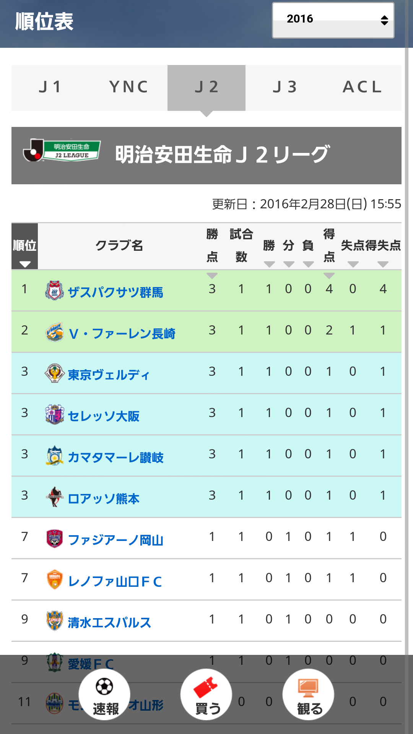
Task: Open the カマタマーレ讃岐 team page link
Action: pos(115,457)
